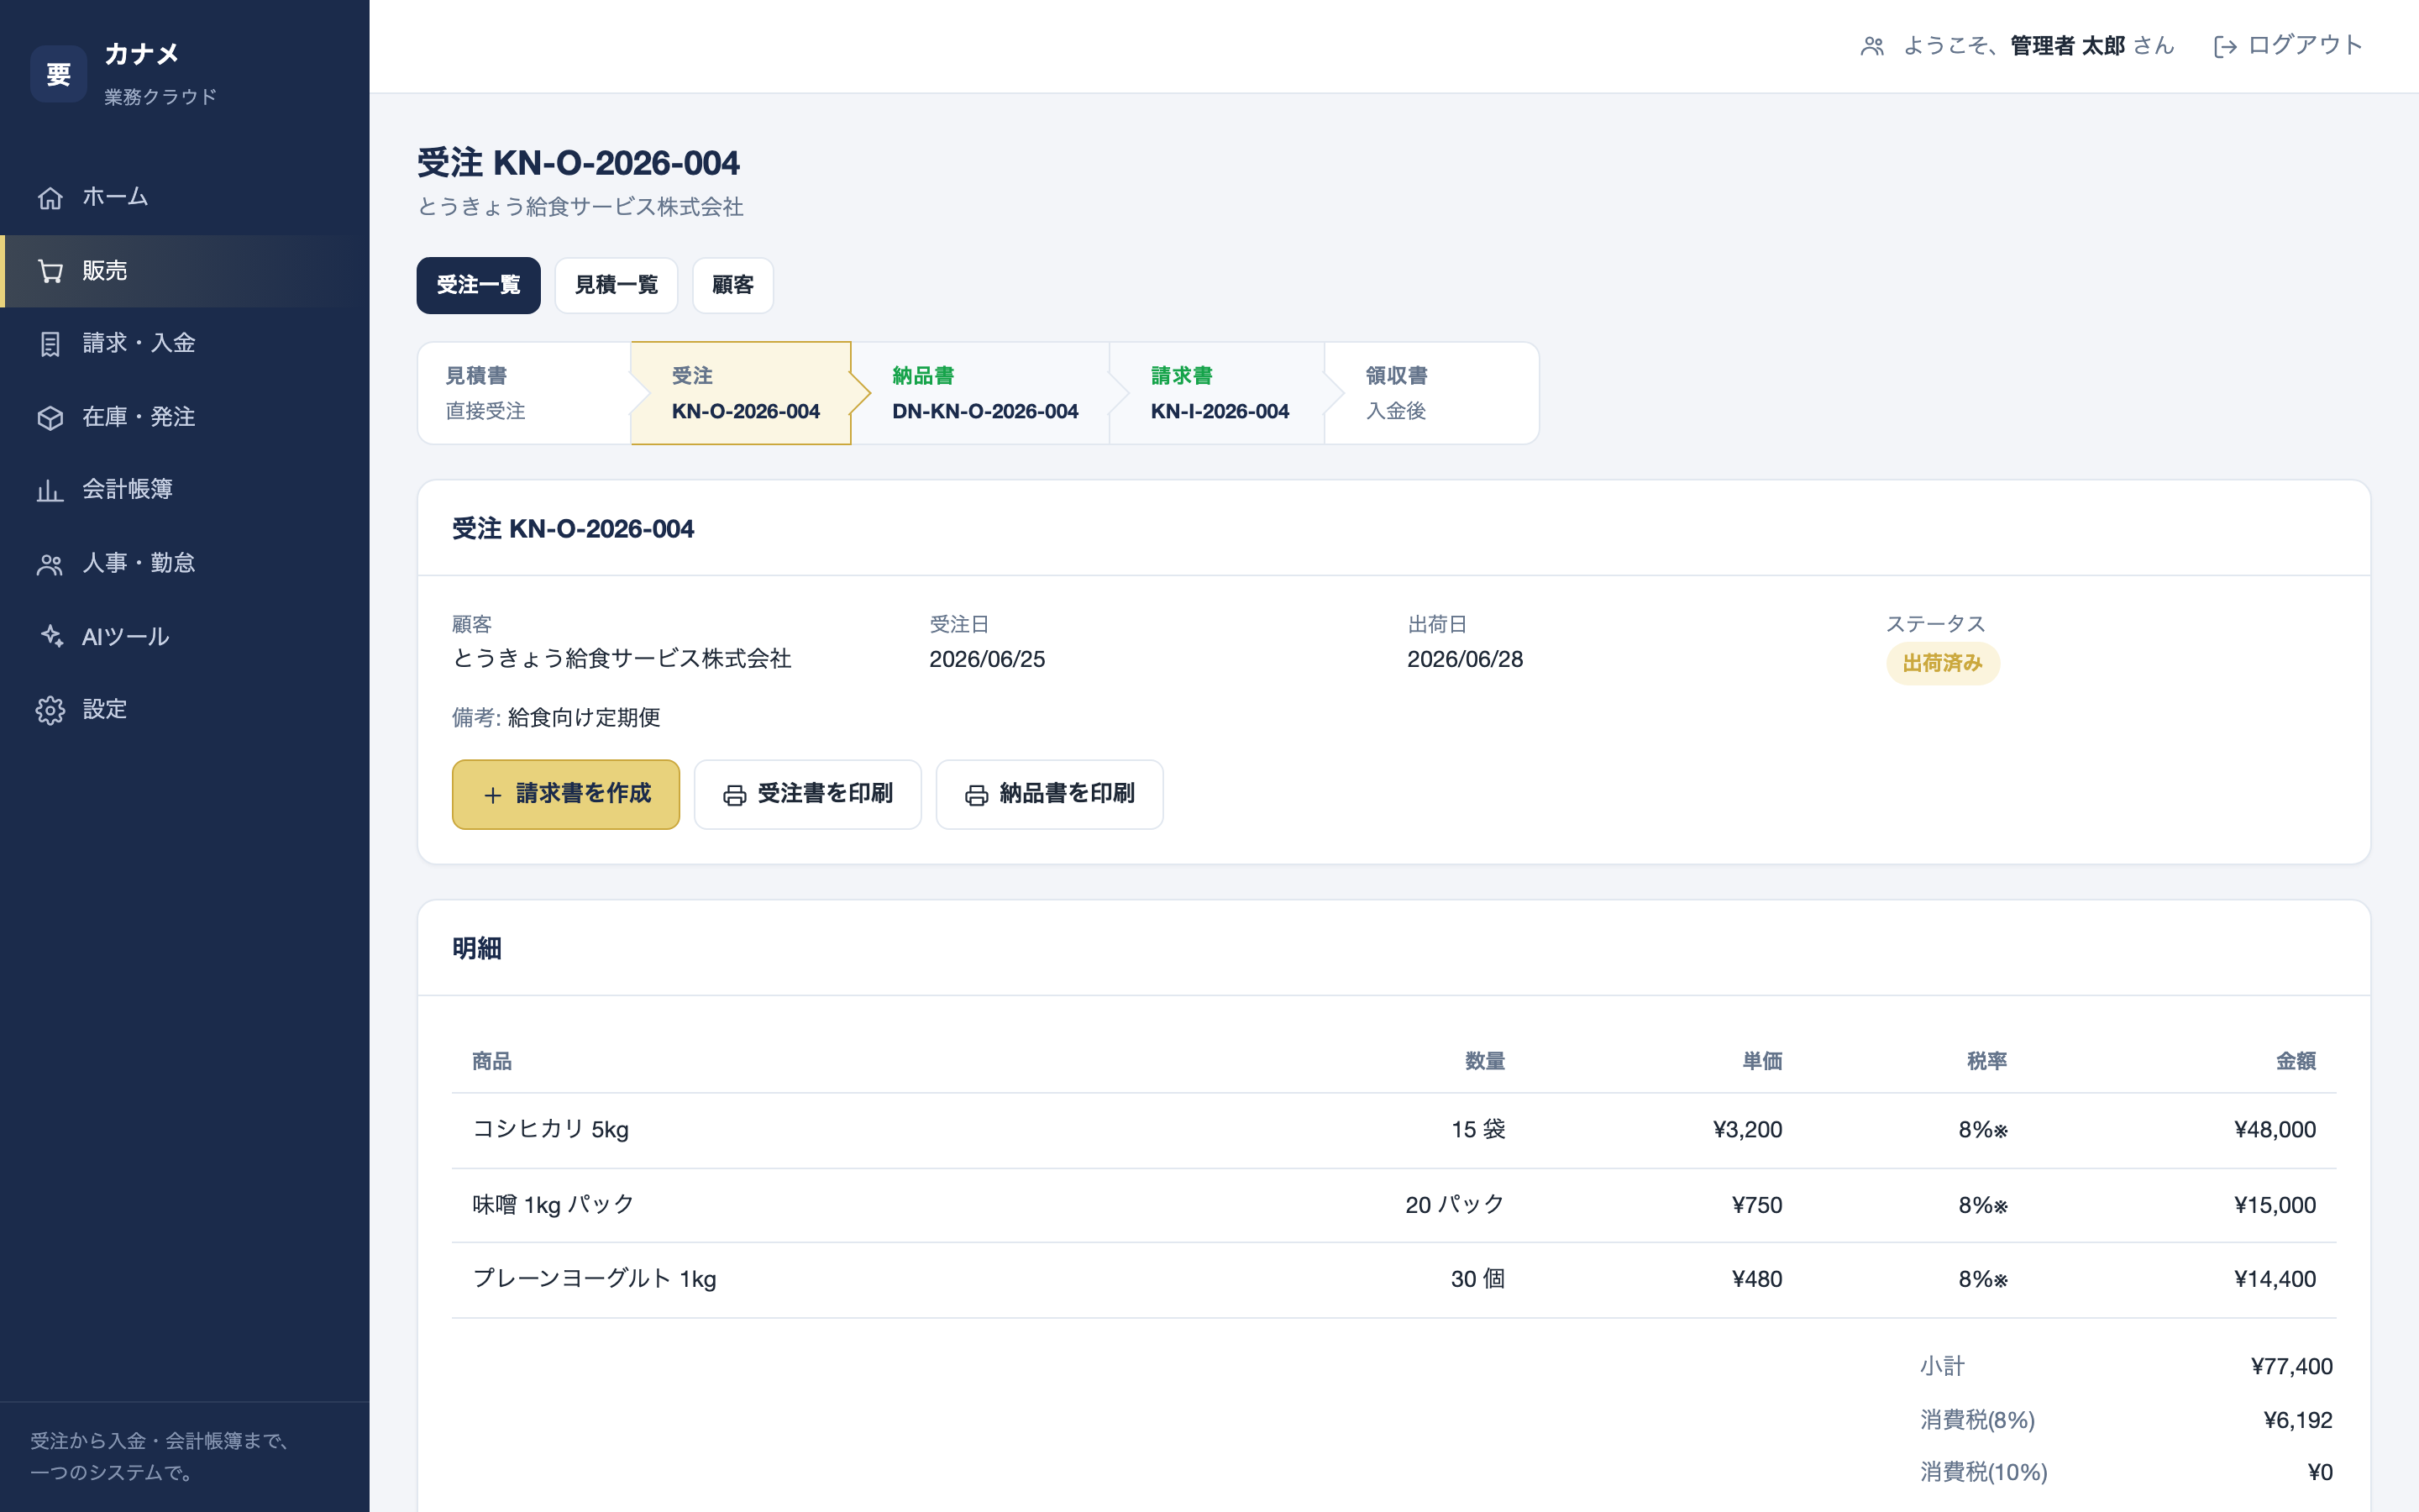Click the 単価 column header

tap(1762, 1061)
